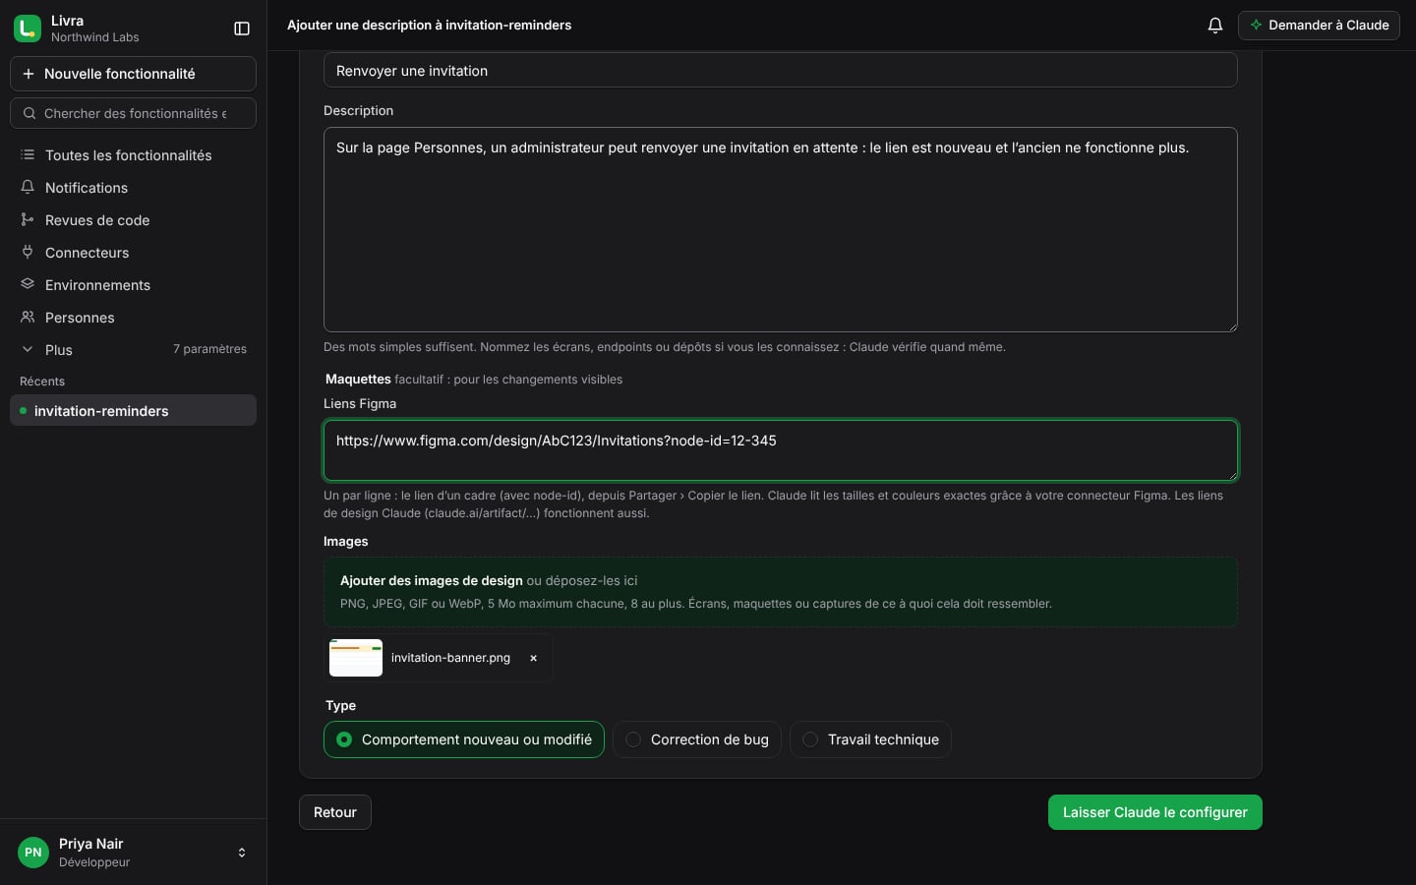Click the plug icon beside Connecteurs

click(28, 253)
